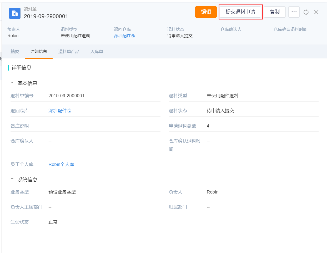Screen dimensions: 327x253
Task: Open 深圳配件仓 link in header summary
Action: click(124, 36)
